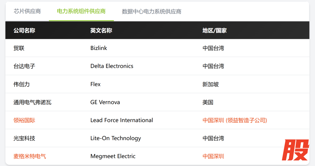Click the red 股 watermark icon
315x166 pixels.
pyautogui.click(x=295, y=150)
